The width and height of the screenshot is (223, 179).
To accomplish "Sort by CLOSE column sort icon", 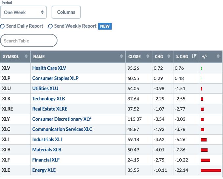I will pyautogui.click(x=148, y=56).
